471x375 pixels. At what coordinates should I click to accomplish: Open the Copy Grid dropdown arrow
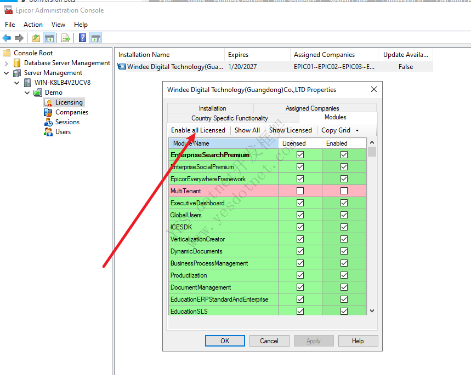click(x=357, y=130)
